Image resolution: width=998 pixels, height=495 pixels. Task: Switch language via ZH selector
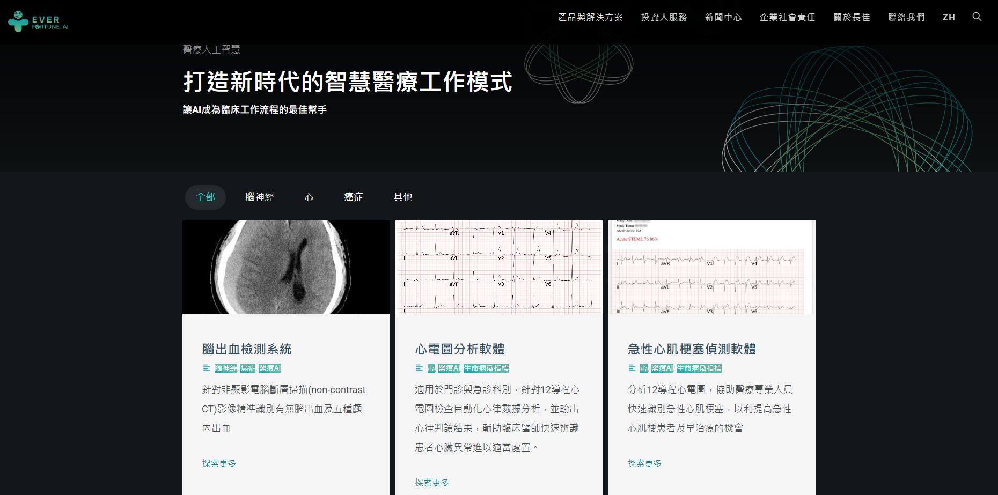tap(949, 17)
